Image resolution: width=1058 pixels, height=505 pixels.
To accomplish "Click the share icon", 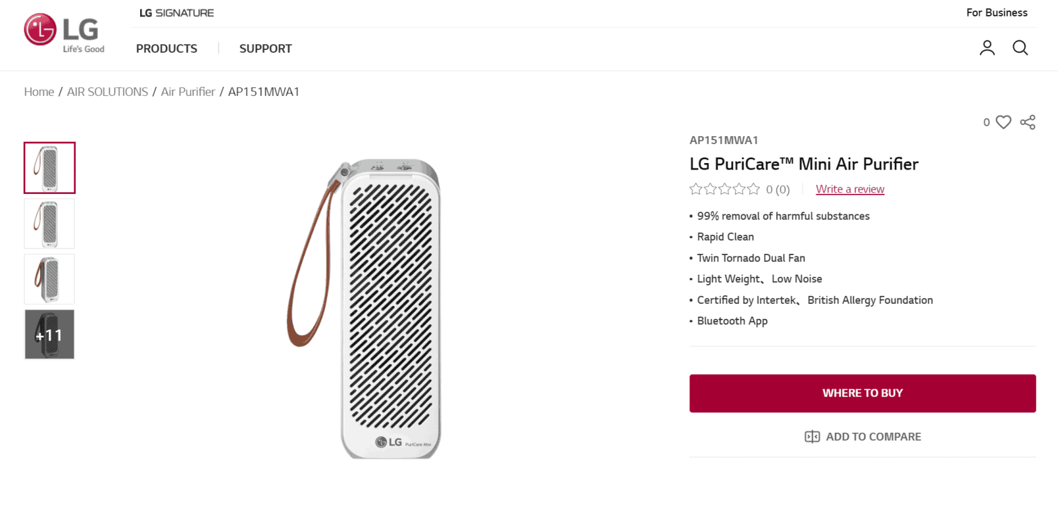I will coord(1028,122).
